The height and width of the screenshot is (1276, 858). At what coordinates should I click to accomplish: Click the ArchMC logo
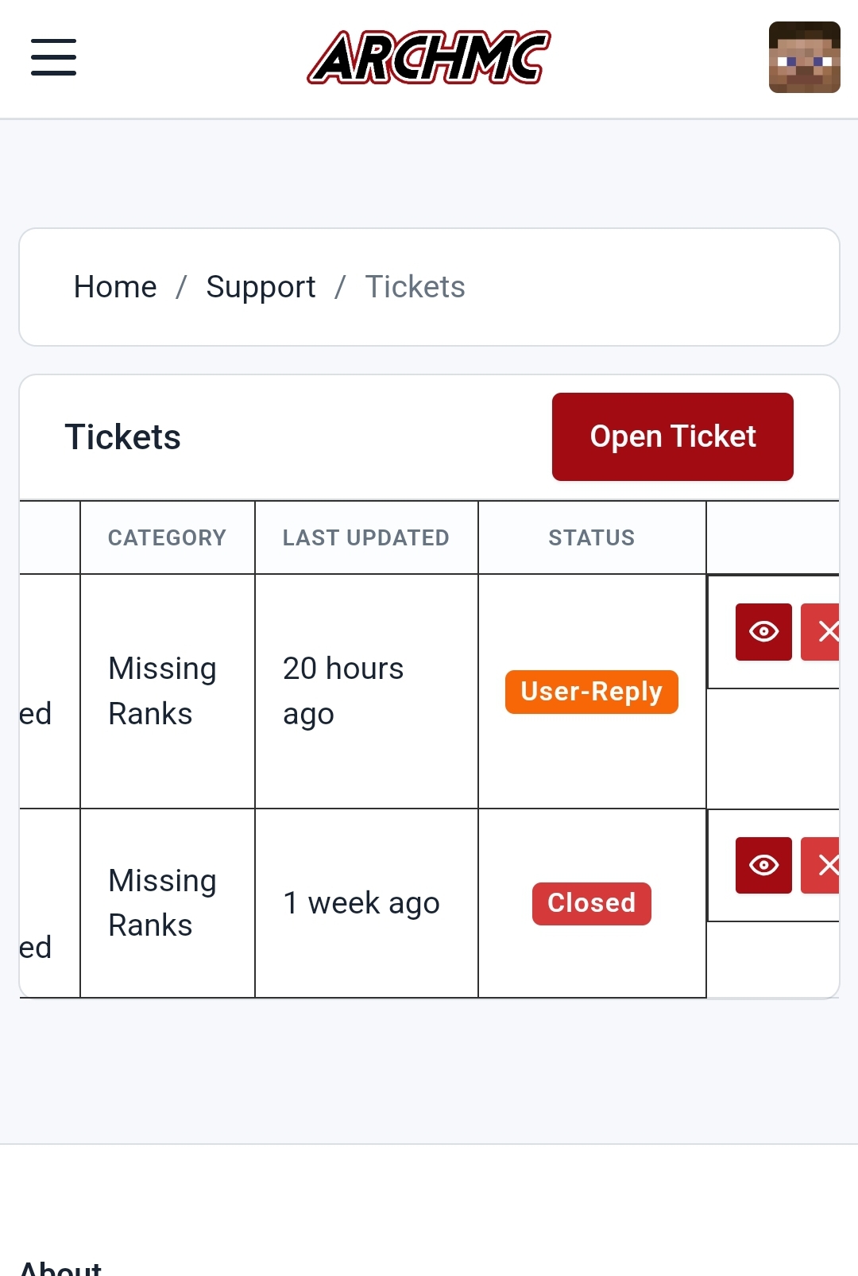[429, 57]
